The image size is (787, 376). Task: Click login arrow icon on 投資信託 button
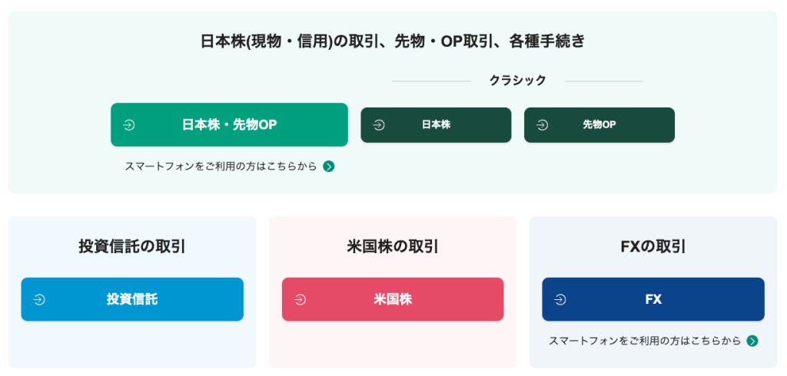tap(39, 300)
